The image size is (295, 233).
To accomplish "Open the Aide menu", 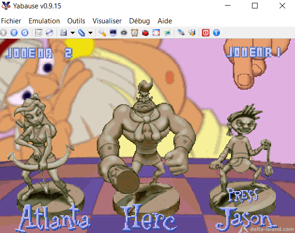I will [165, 21].
